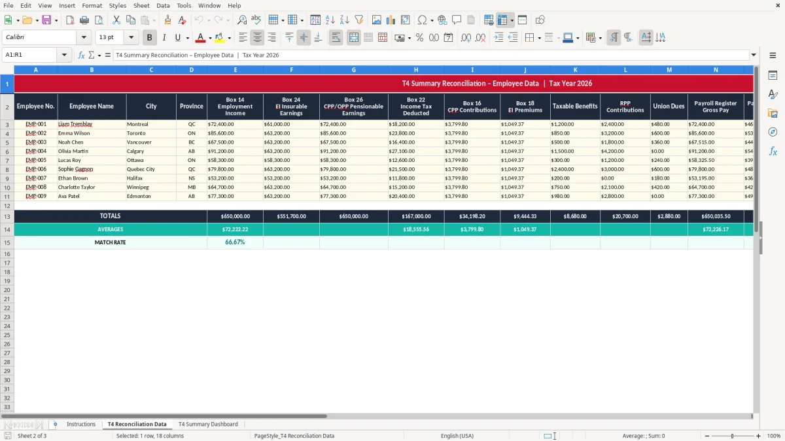Open the Format menu
The width and height of the screenshot is (785, 441).
click(92, 5)
